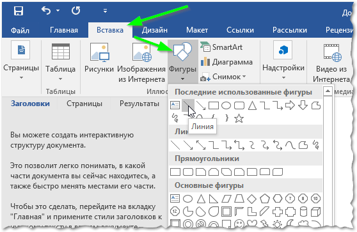Choose the Decagon shape marked 10
Screen dimensions: 357x232
click(316, 199)
